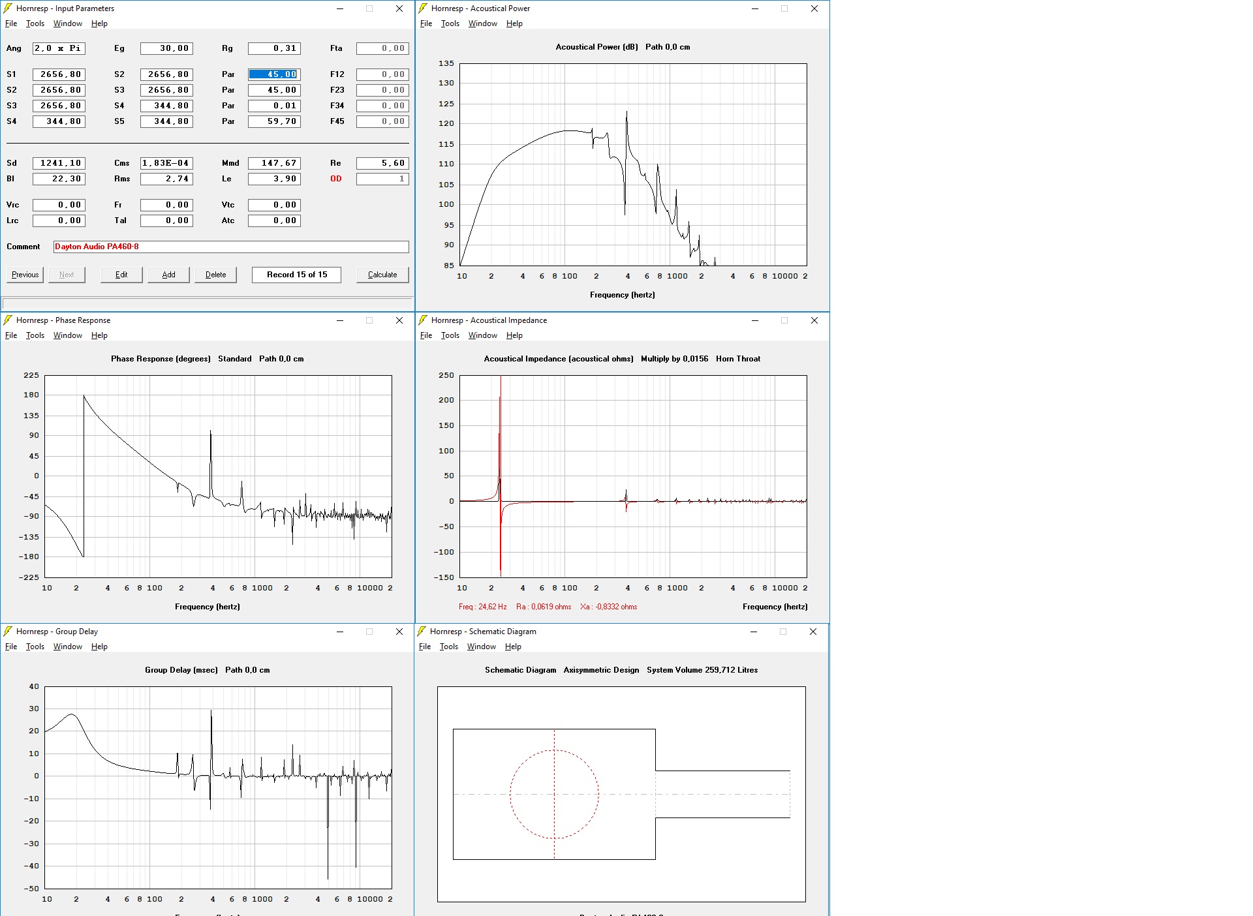1253x916 pixels.
Task: Open Tools menu in Acoustical Impedance window
Action: (450, 335)
